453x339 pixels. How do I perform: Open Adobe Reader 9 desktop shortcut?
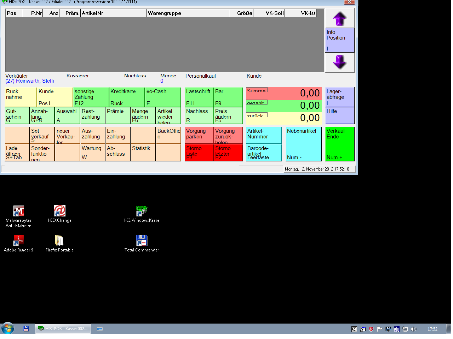(18, 244)
